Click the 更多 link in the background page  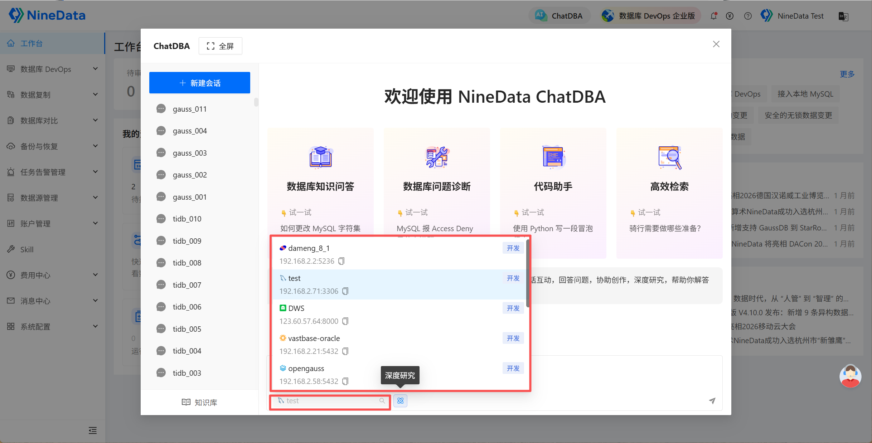click(x=847, y=74)
